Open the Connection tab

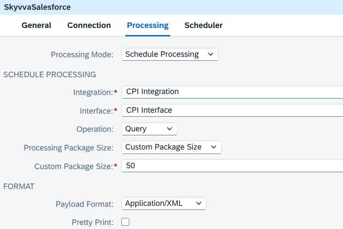pyautogui.click(x=89, y=25)
